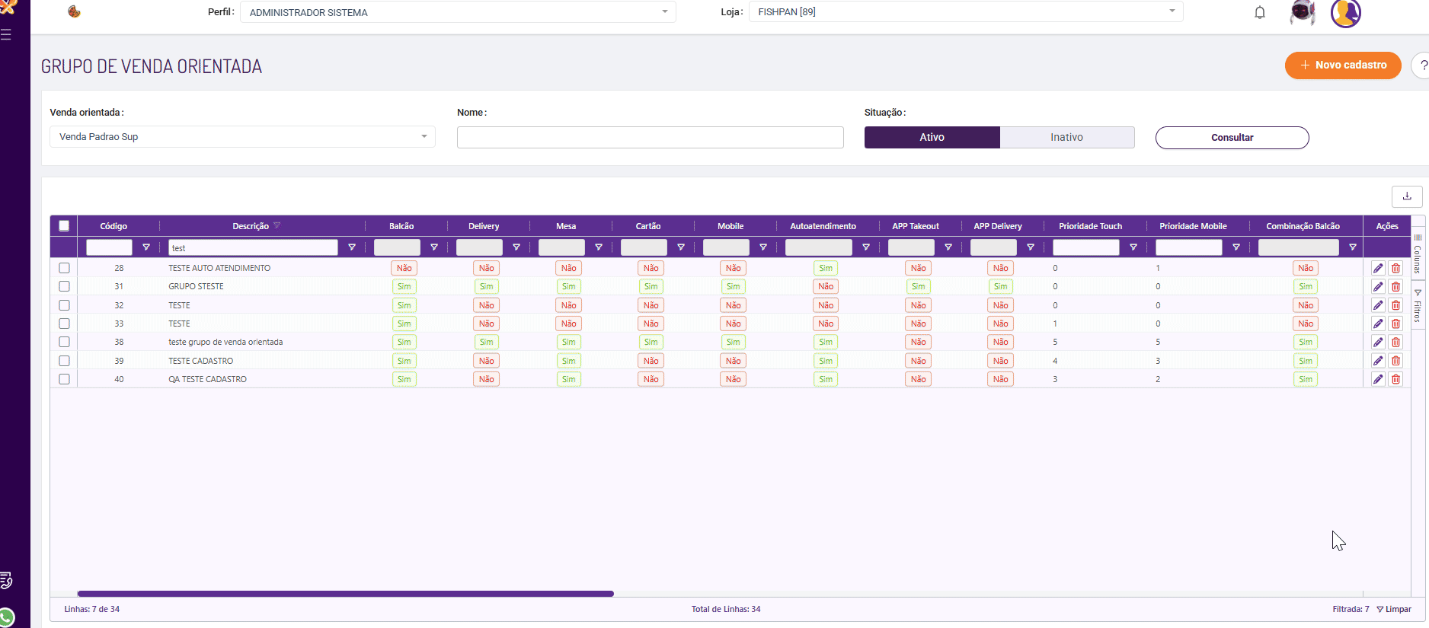Open the hamburger sidebar menu
1429x628 pixels.
pos(6,35)
